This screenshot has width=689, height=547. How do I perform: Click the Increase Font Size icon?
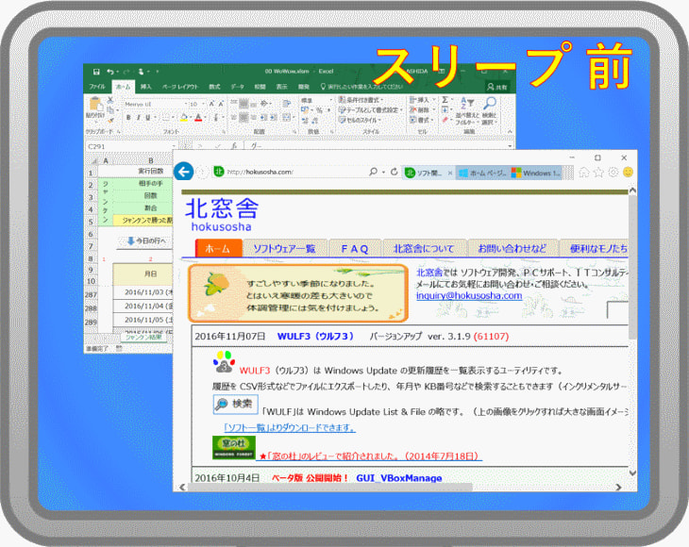point(211,104)
